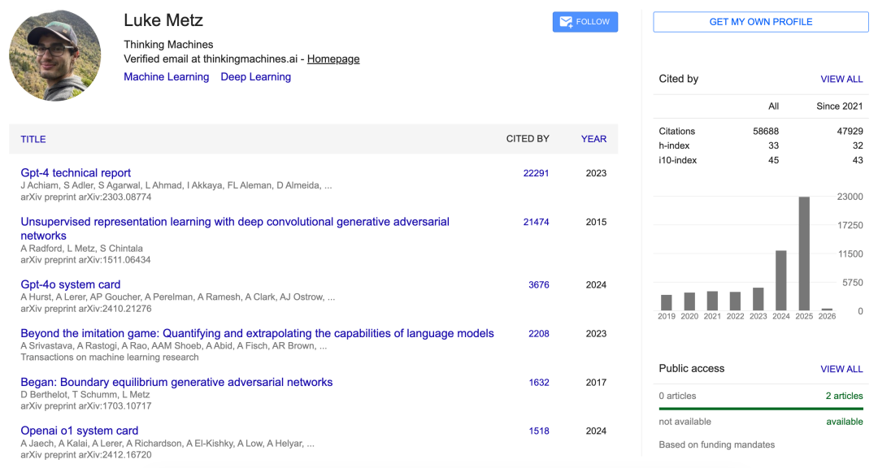Viewport: 878px width, 468px height.
Task: Click the 2023 bar in citations chart
Action: click(x=758, y=299)
